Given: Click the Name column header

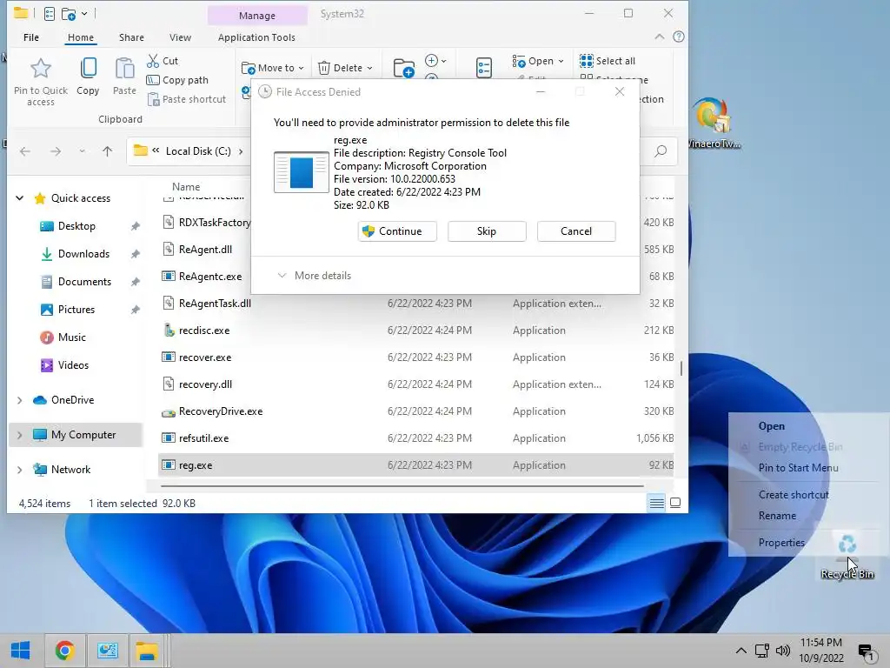Looking at the screenshot, I should coord(186,187).
